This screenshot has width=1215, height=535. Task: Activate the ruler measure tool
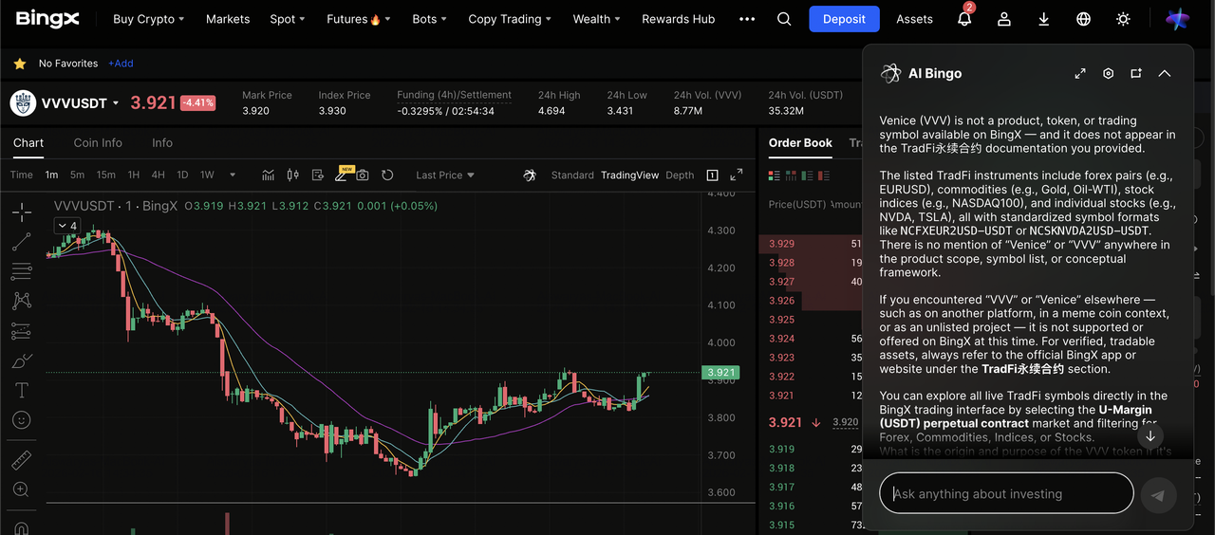tap(21, 460)
